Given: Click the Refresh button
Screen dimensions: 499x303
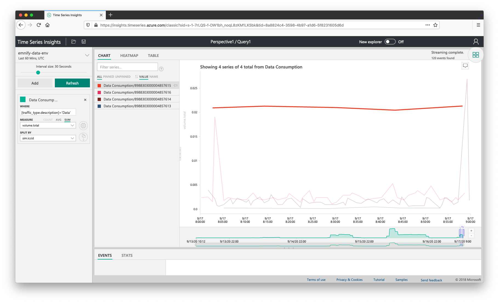Looking at the screenshot, I should click(x=72, y=83).
